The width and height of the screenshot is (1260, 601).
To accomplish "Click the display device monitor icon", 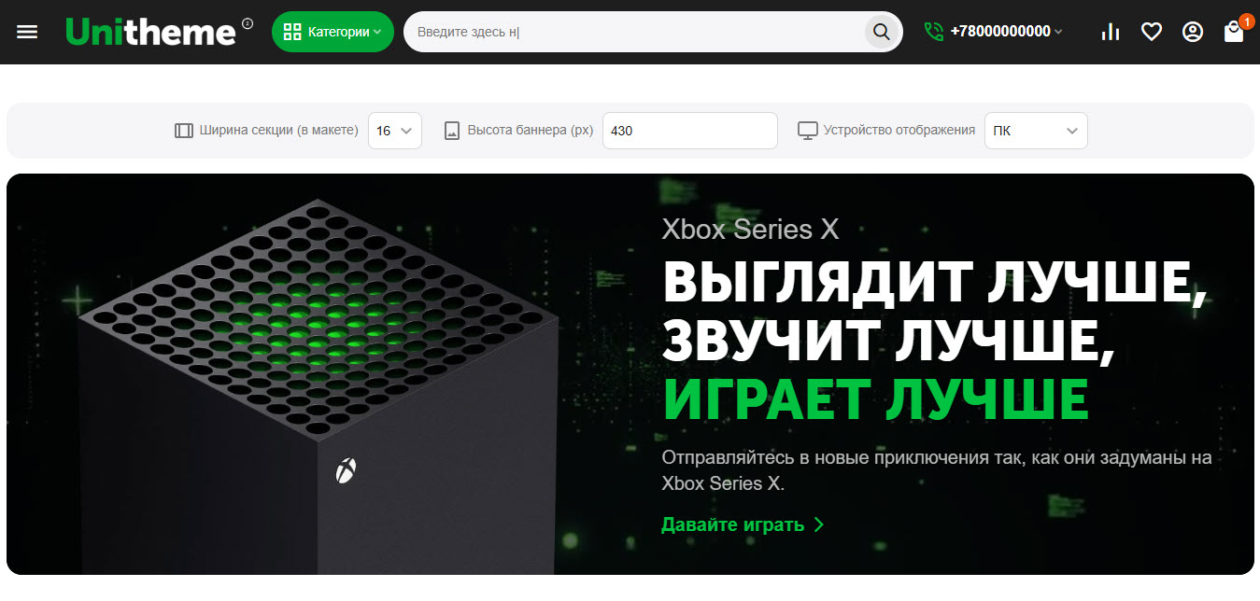I will pyautogui.click(x=808, y=131).
